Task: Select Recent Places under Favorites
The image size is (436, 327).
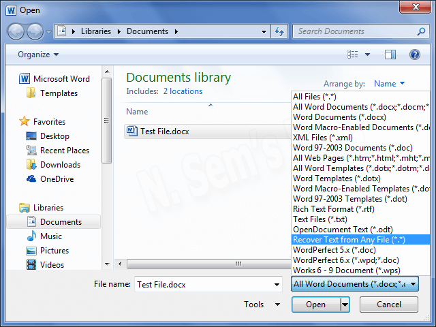Action: click(x=57, y=150)
